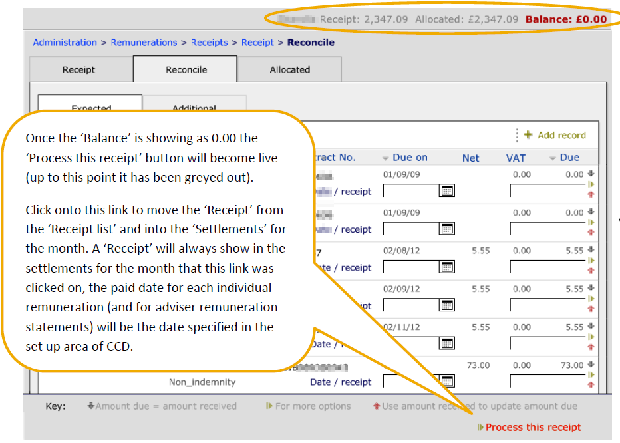
Task: Open the calendar picker in the Non_indemnity row
Action: [x=447, y=381]
